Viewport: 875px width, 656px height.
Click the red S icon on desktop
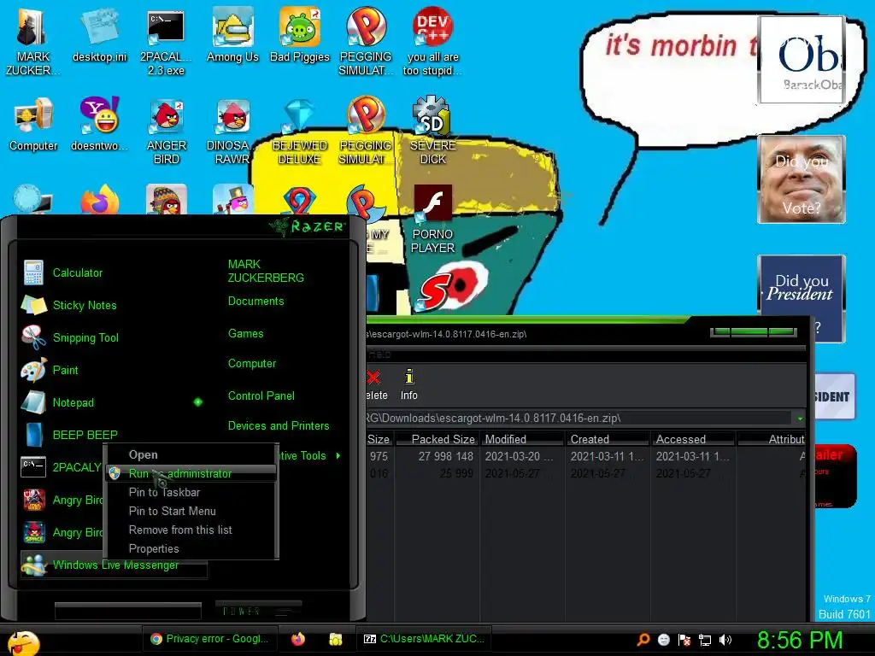click(433, 290)
